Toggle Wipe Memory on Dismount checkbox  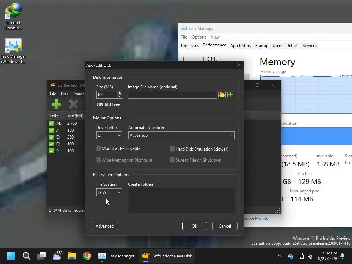point(98,160)
